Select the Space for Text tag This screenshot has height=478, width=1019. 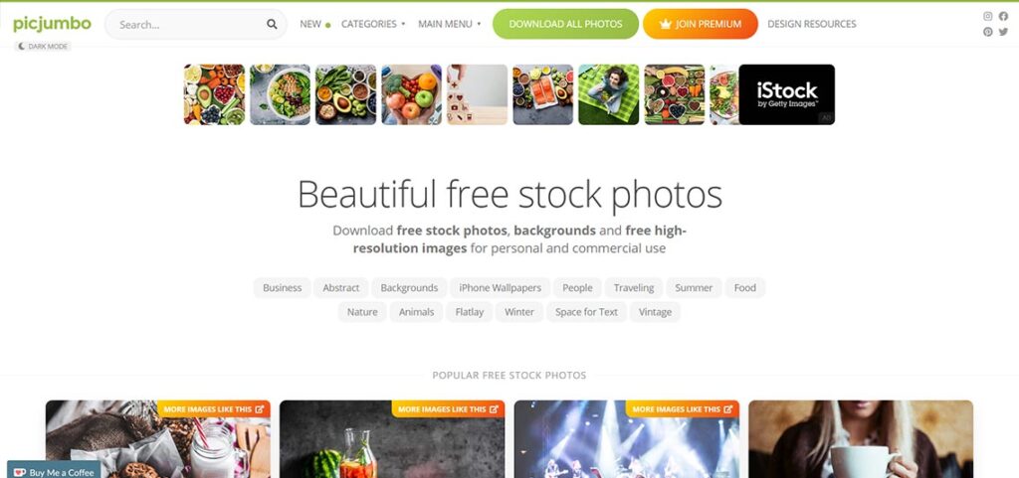click(x=586, y=312)
